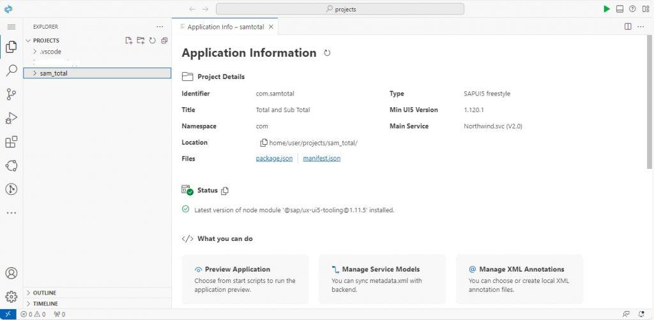
Task: Open the Search view icon
Action: pyautogui.click(x=11, y=70)
